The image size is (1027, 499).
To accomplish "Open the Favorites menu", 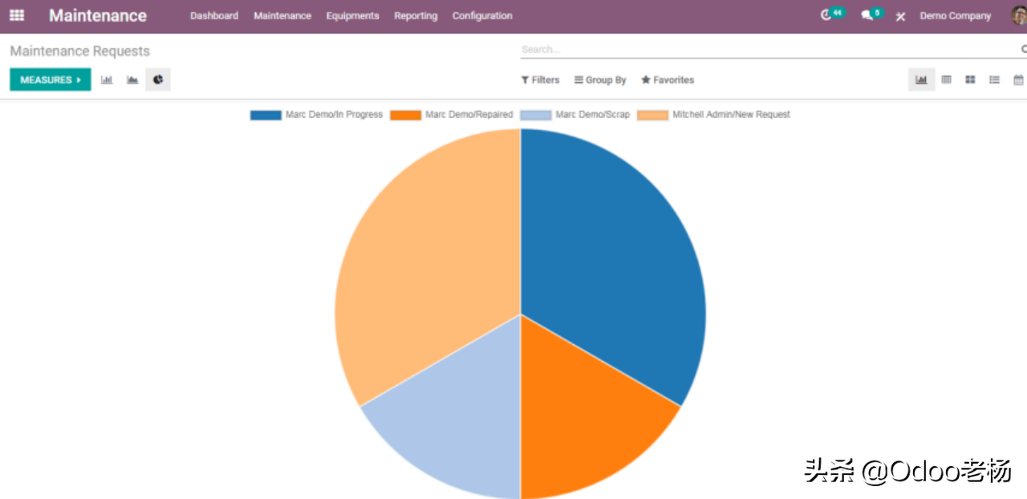I will [668, 80].
